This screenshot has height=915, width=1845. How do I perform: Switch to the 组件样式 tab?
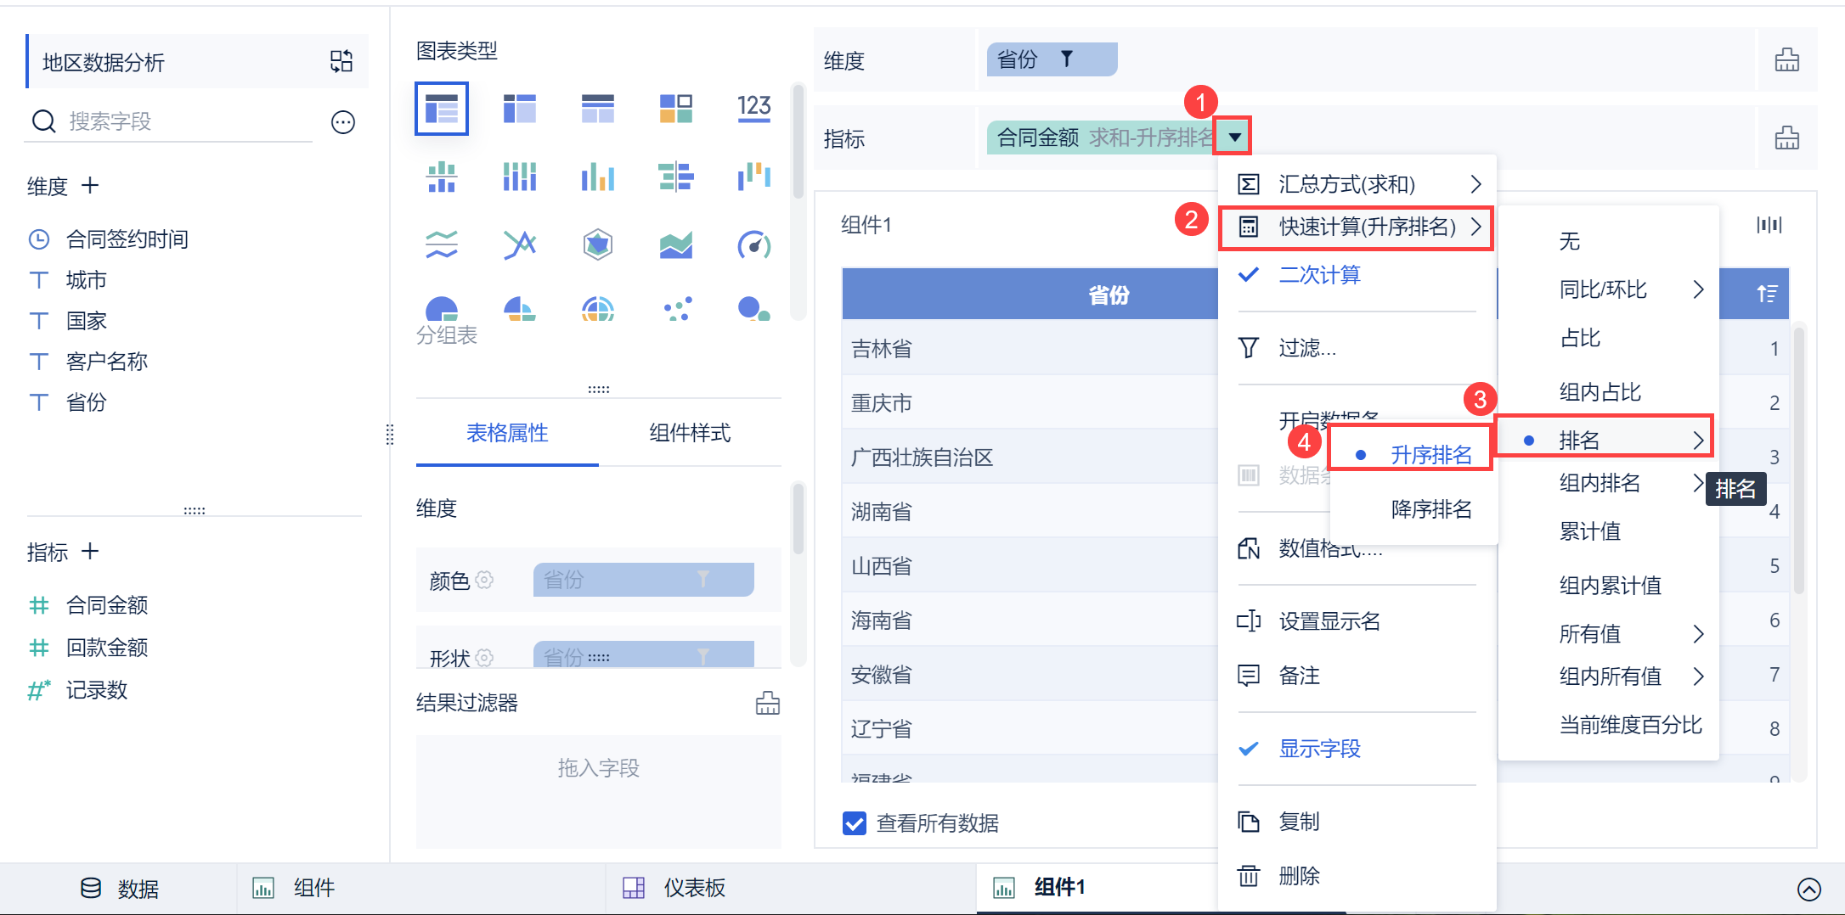coord(690,433)
